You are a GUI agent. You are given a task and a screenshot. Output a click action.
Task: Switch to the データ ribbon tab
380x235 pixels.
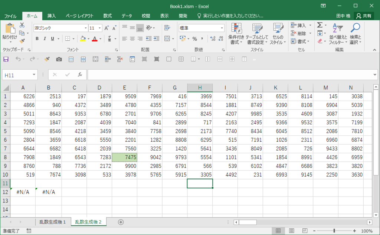pos(127,16)
